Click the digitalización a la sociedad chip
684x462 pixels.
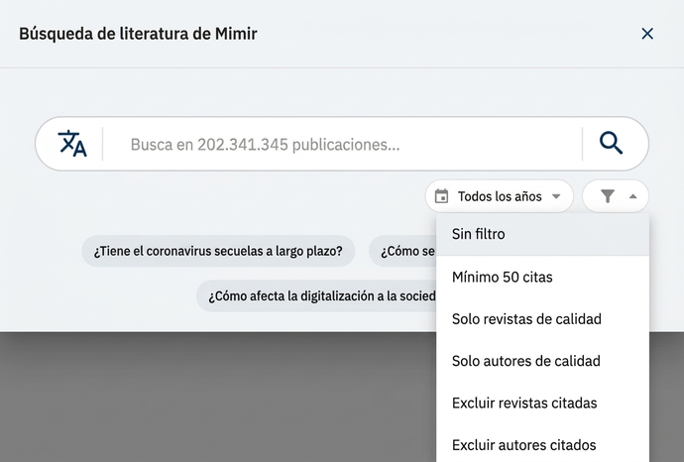point(316,296)
